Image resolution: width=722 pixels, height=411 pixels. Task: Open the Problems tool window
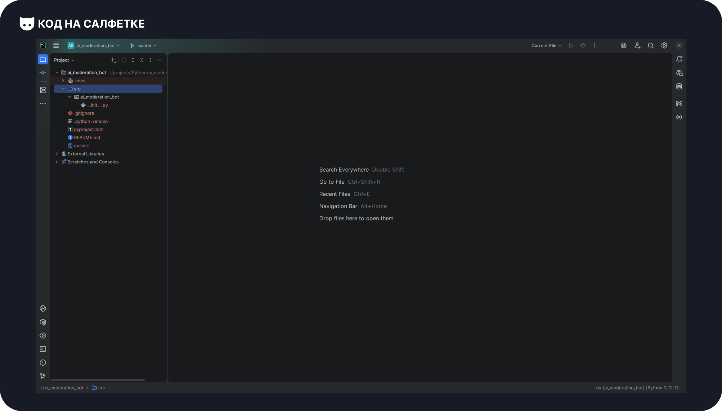(43, 363)
